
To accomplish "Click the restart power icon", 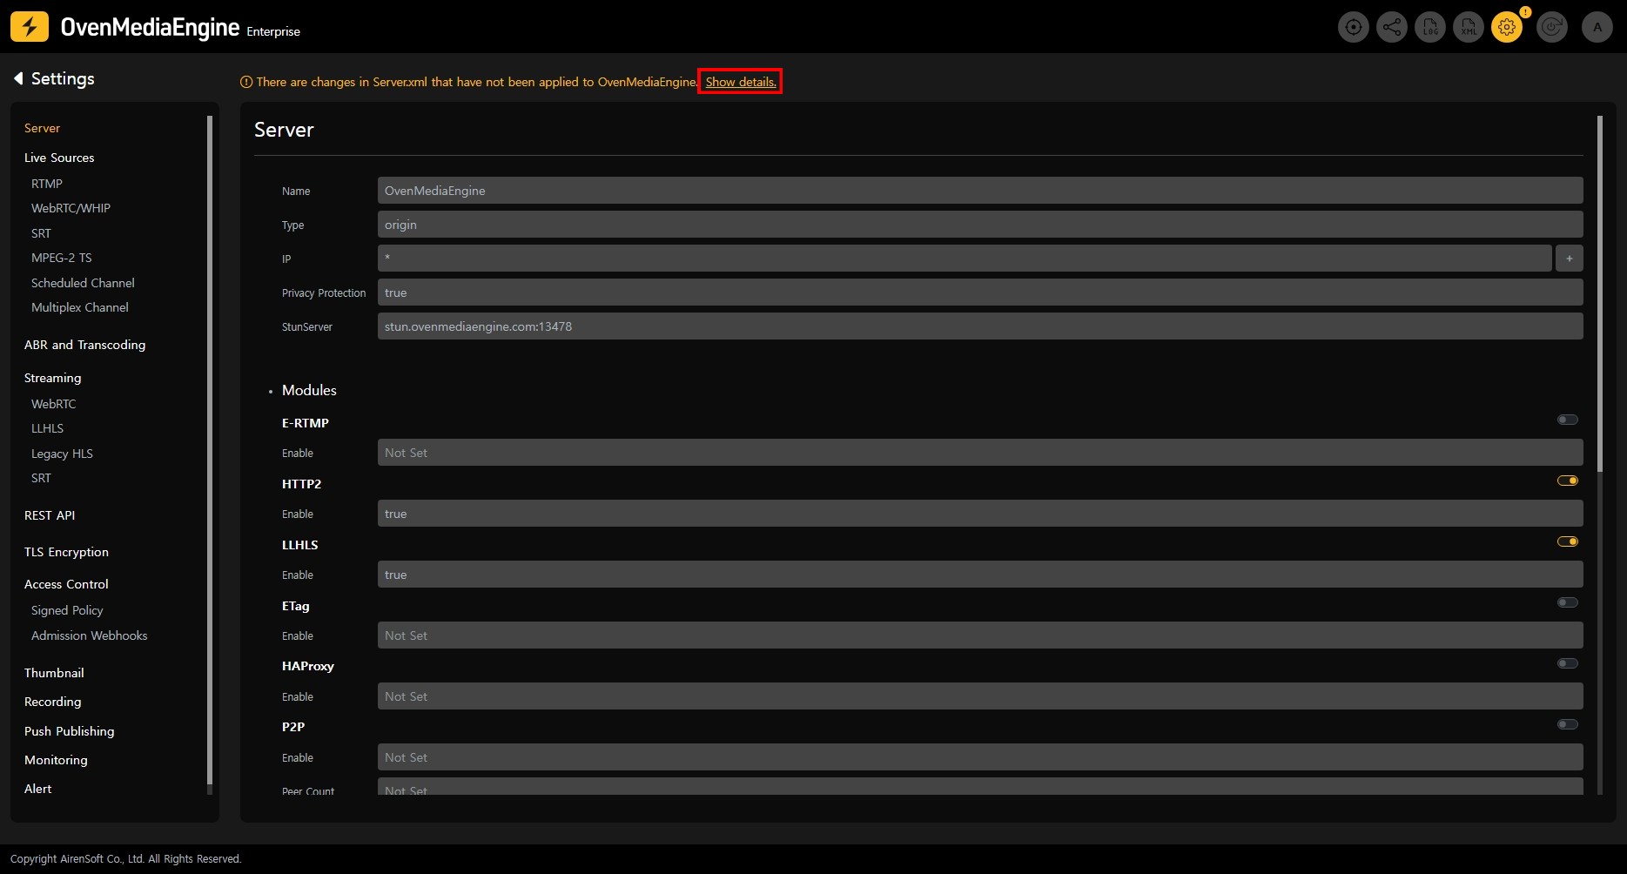I will pos(1552,28).
